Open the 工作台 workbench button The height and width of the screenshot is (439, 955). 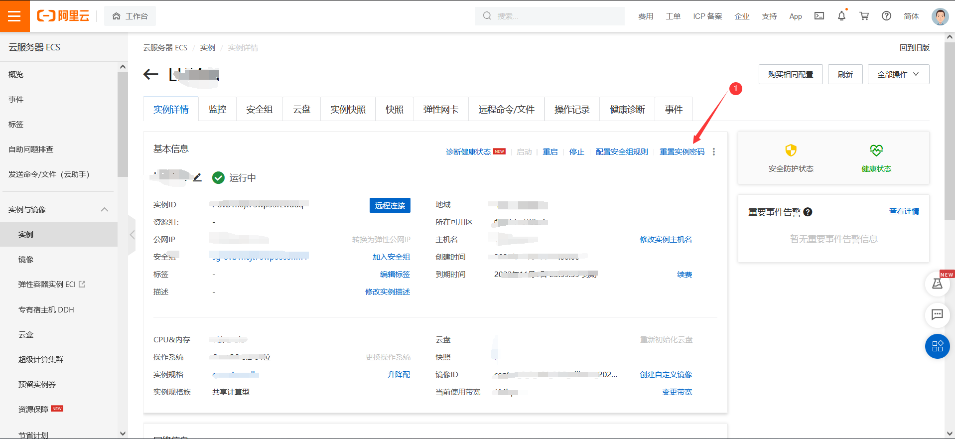tap(130, 16)
